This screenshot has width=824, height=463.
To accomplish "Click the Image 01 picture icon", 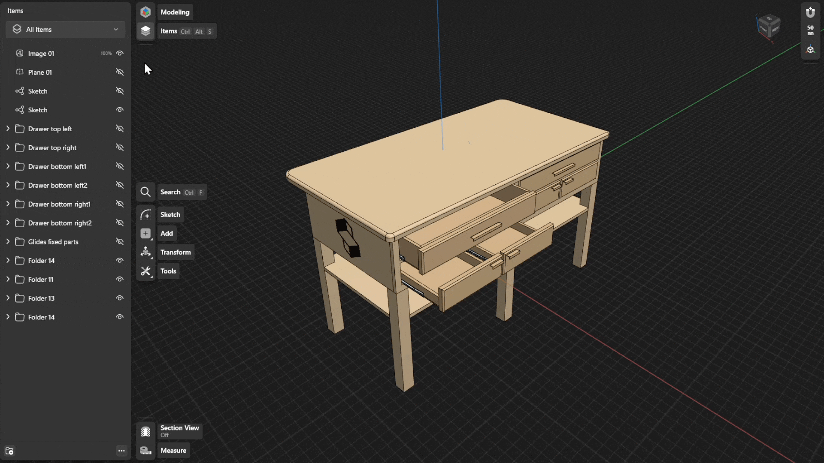I will [19, 53].
